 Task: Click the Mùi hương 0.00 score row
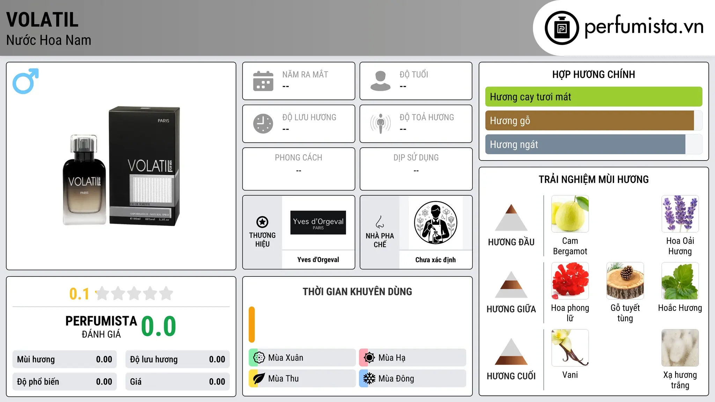click(x=65, y=359)
